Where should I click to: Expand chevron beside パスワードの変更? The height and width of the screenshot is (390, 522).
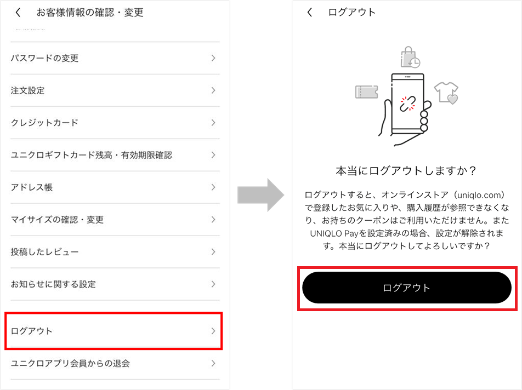(213, 58)
